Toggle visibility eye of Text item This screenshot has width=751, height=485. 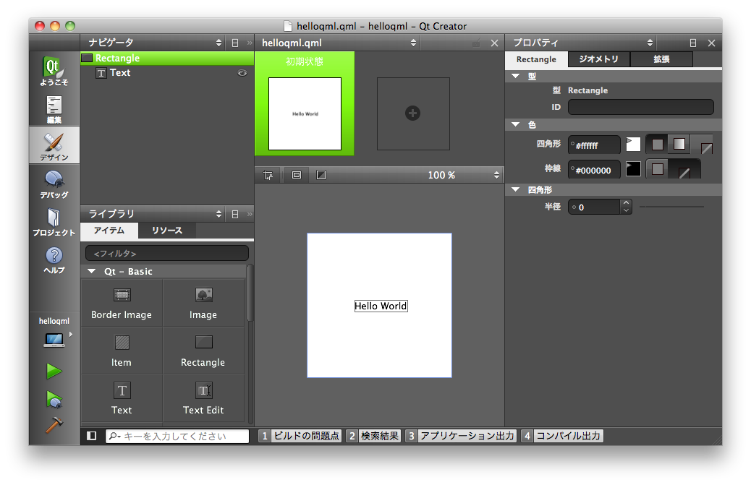(242, 73)
